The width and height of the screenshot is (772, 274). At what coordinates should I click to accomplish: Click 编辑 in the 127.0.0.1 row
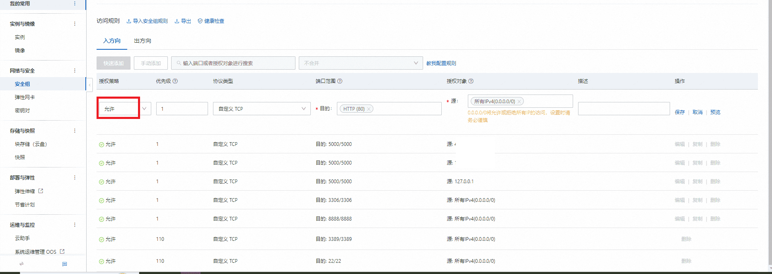point(680,182)
